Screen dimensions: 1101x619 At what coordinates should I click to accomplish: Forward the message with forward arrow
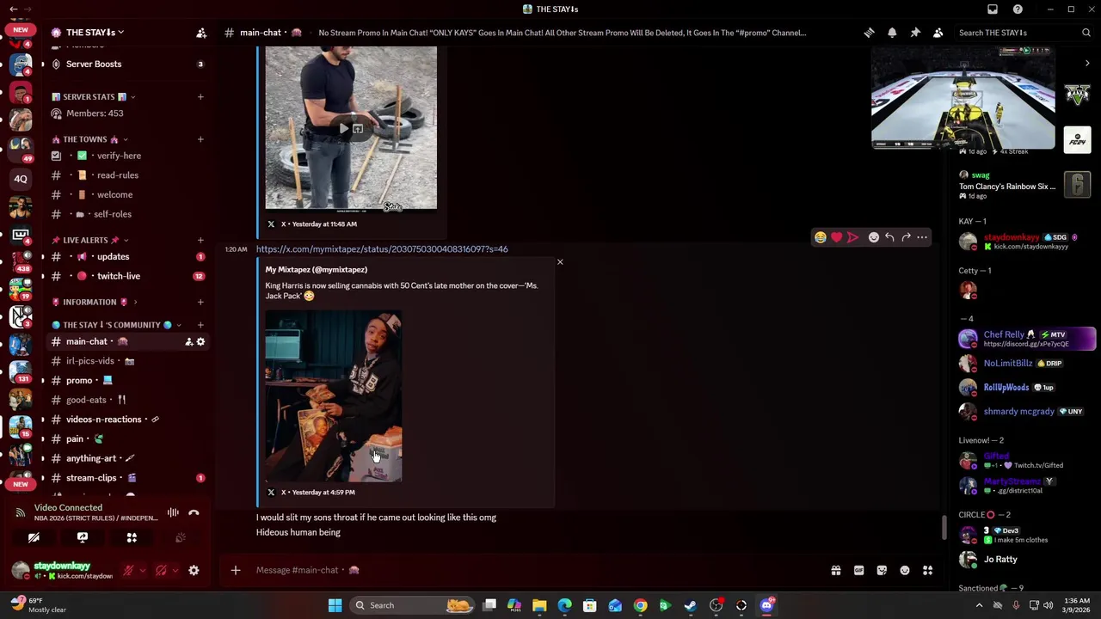coord(906,237)
